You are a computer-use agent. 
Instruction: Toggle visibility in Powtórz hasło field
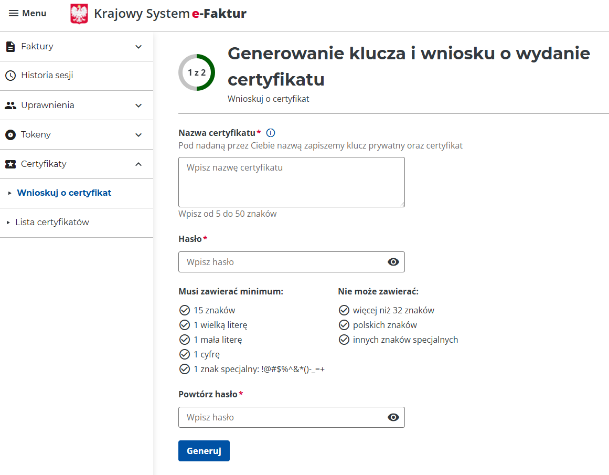393,417
